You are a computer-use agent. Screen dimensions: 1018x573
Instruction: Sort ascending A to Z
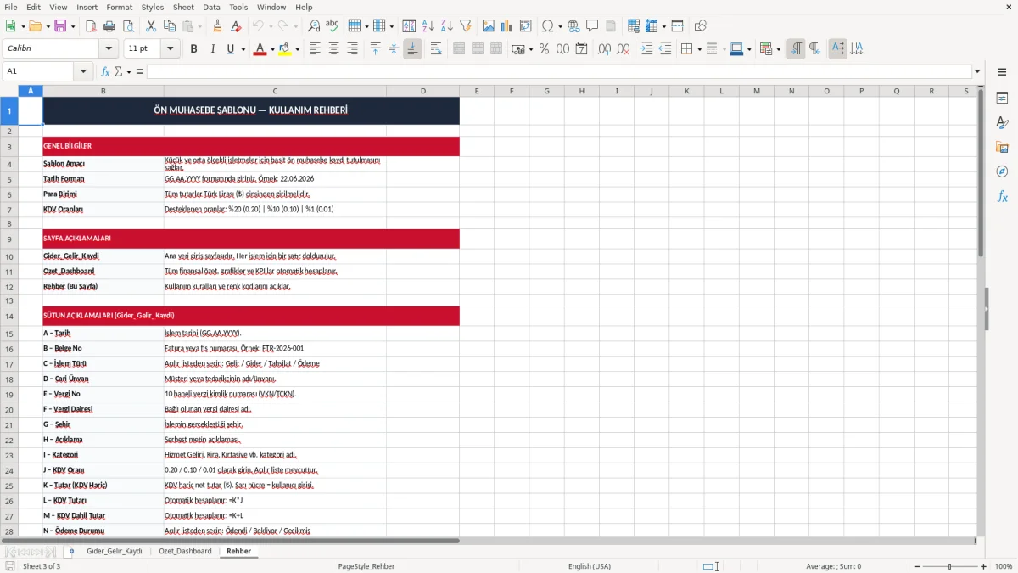428,26
